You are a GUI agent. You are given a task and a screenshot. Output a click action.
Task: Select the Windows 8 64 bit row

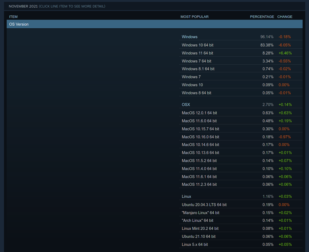tap(241, 93)
